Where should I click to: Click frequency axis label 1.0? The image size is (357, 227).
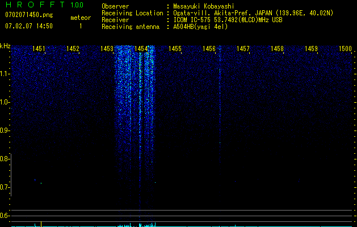[5, 102]
